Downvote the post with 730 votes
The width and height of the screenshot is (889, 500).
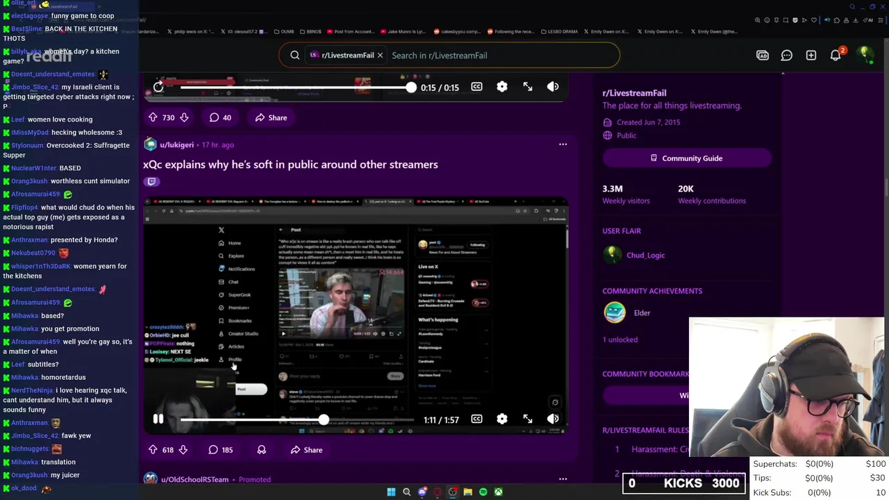(x=184, y=117)
